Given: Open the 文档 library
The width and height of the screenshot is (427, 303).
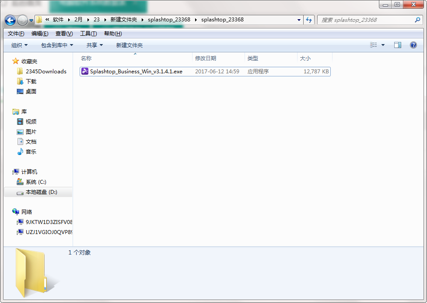Looking at the screenshot, I should [31, 142].
